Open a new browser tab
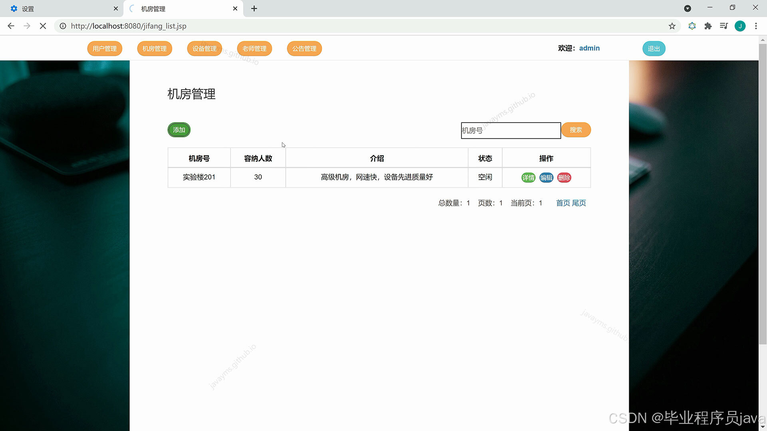Viewport: 767px width, 431px height. click(254, 8)
